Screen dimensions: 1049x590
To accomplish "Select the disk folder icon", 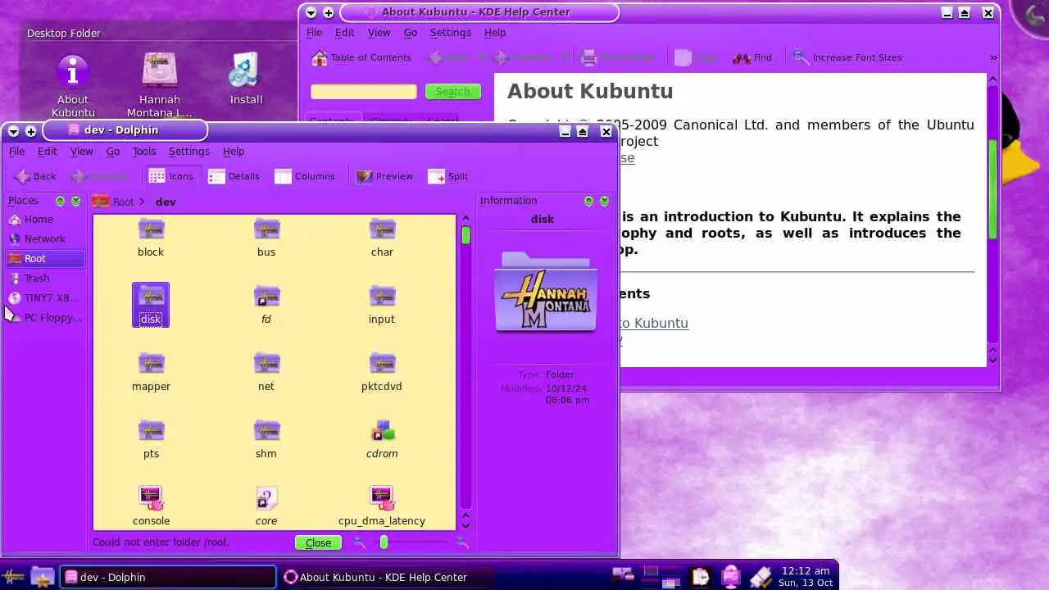I will coord(151,305).
